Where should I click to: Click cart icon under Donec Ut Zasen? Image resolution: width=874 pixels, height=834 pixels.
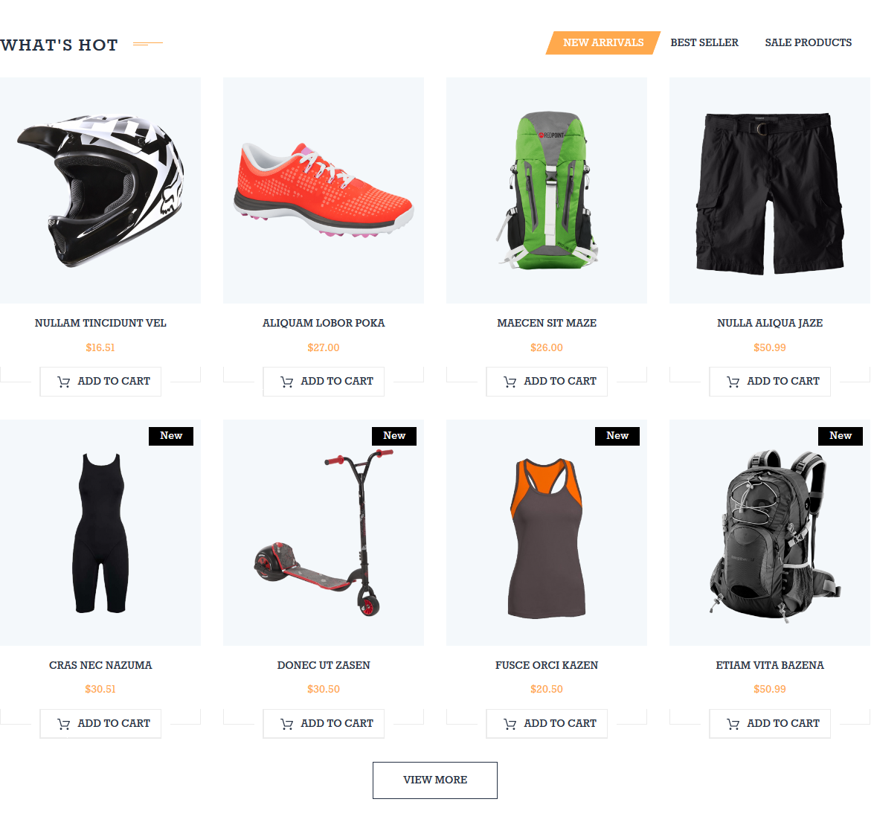point(286,724)
